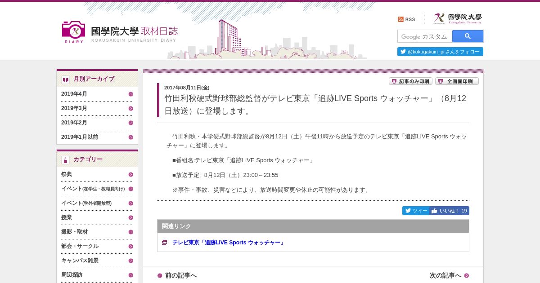Click arrow icon on 祭典 row

[x=131, y=175]
